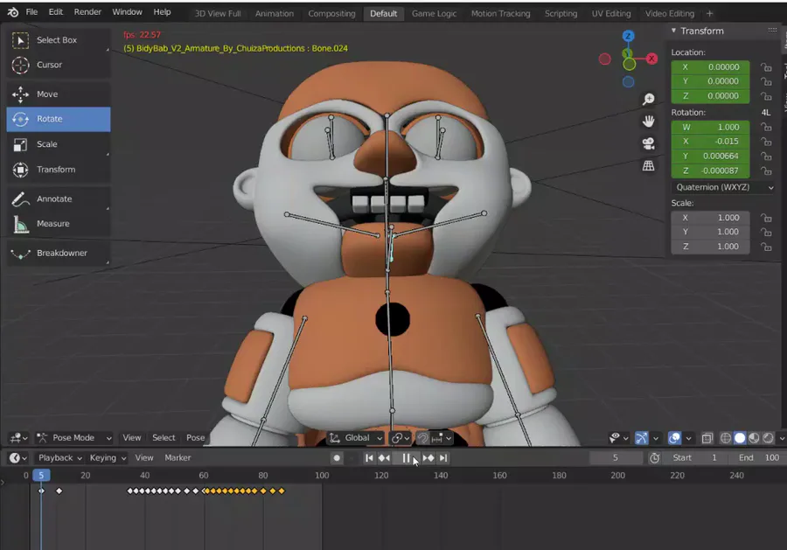Select the Rotate tool
The width and height of the screenshot is (787, 550).
click(x=59, y=120)
